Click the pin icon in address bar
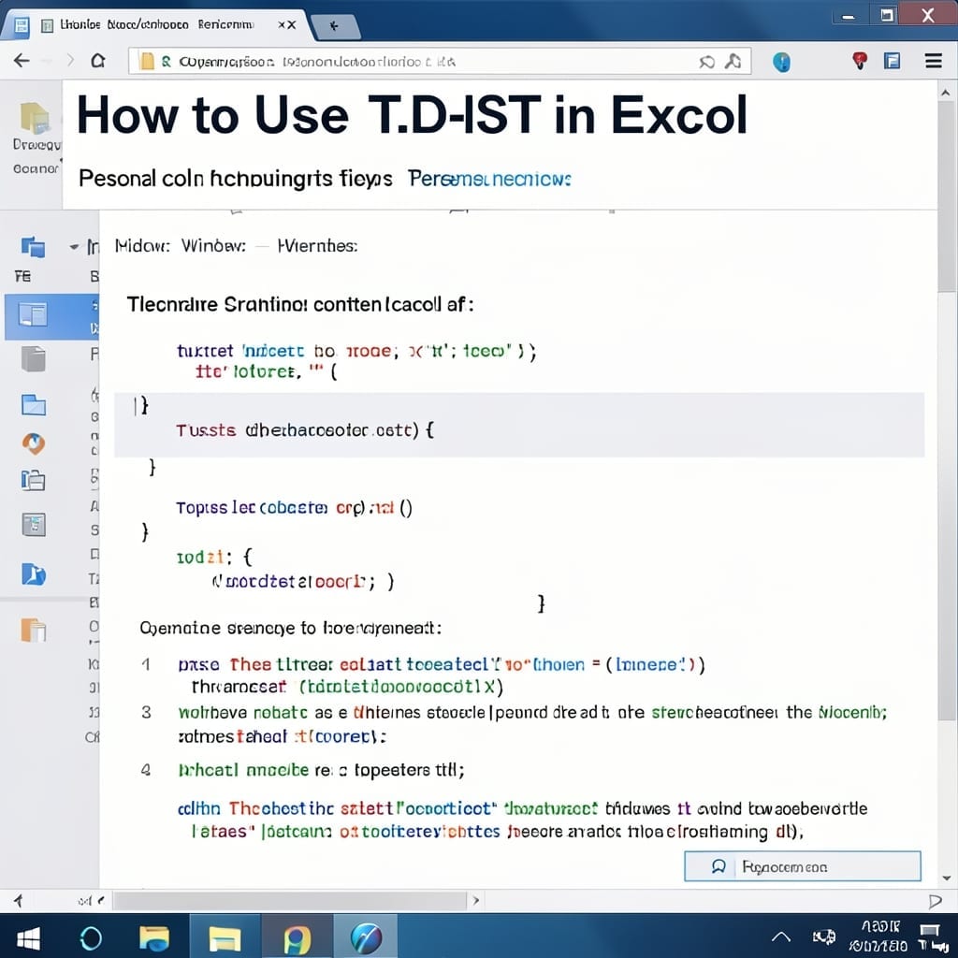Image resolution: width=958 pixels, height=958 pixels. [733, 61]
